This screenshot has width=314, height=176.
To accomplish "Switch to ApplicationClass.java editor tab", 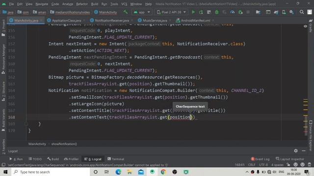I will click(67, 21).
